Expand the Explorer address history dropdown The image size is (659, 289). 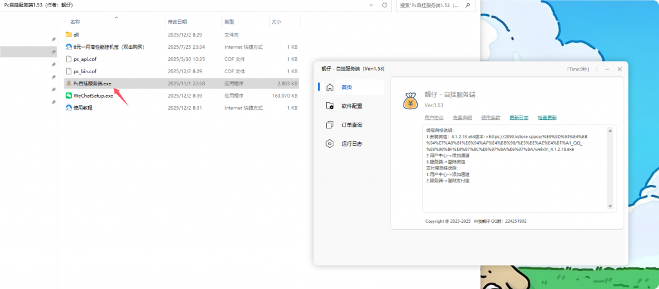[371, 5]
